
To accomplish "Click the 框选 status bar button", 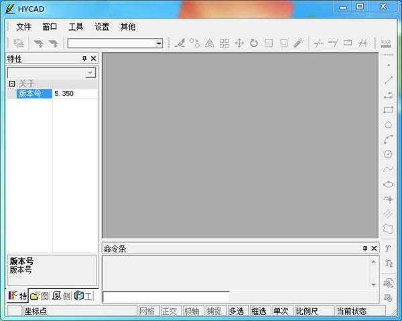I will pyautogui.click(x=259, y=311).
